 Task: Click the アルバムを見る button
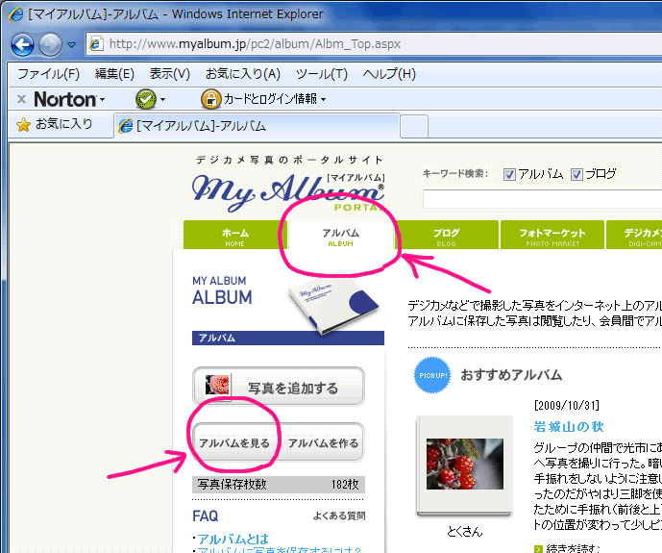pos(234,442)
